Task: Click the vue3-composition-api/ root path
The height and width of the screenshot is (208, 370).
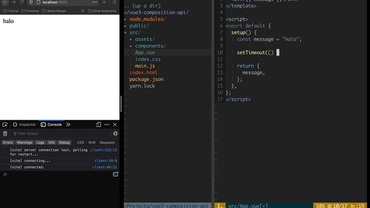Action: click(x=157, y=12)
